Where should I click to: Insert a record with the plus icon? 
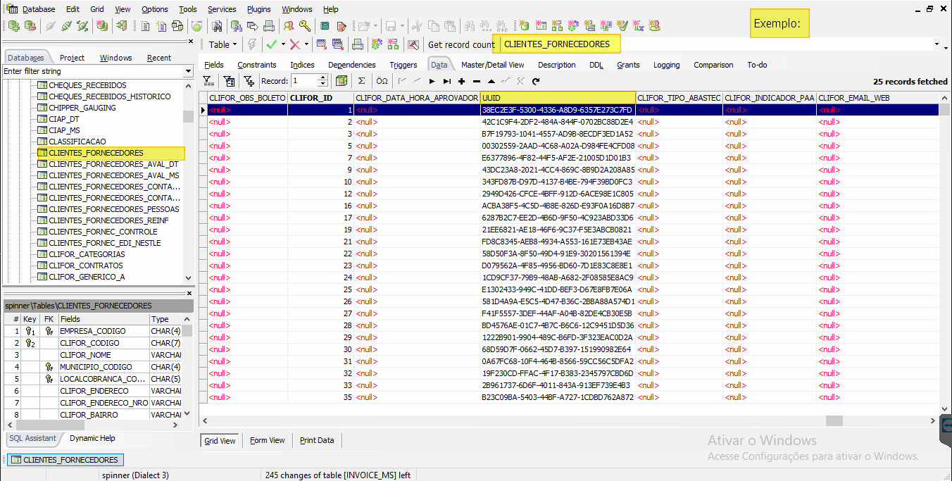[x=462, y=81]
